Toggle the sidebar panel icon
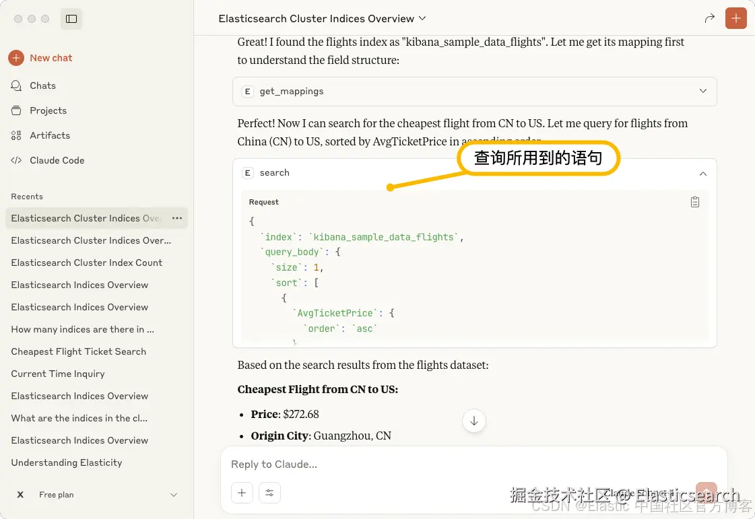Viewport: 755px width, 519px height. pyautogui.click(x=71, y=19)
